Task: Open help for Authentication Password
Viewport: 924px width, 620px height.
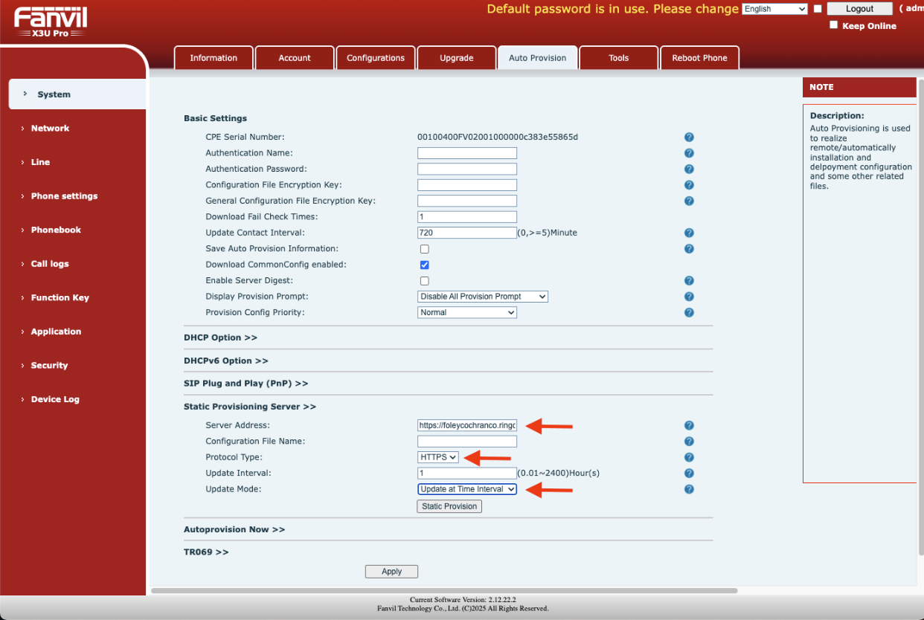Action: pyautogui.click(x=689, y=169)
